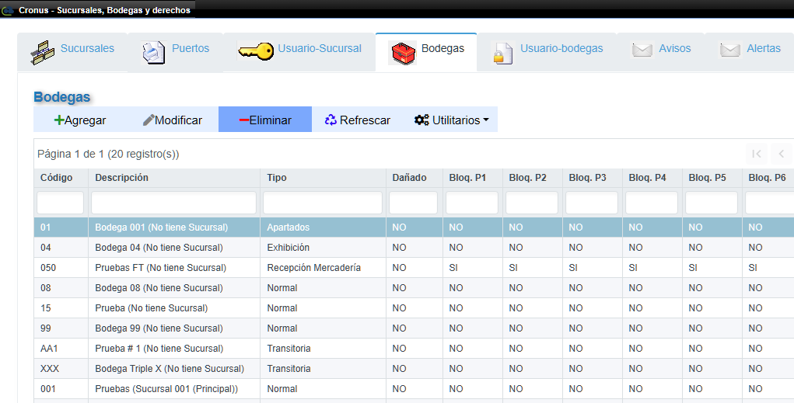Select the Pruebas FT warehouse row
Viewport: 794px width, 403px height.
[x=160, y=268]
